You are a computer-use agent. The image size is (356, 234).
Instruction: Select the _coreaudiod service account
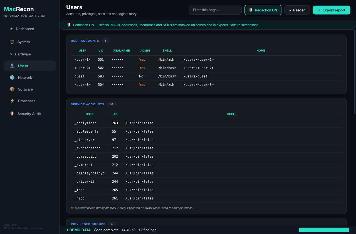(x=85, y=157)
